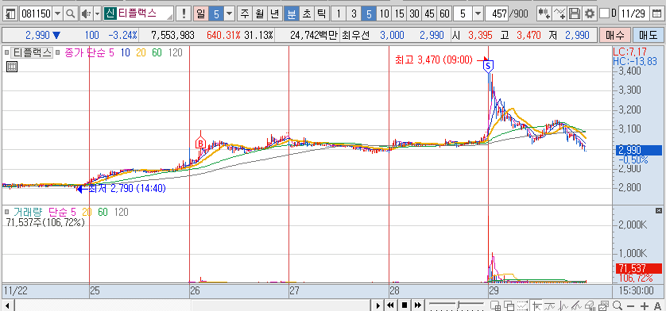Screen dimensions: 666x311
Task: Click the 거래량 volume legend label
Action: click(29, 212)
